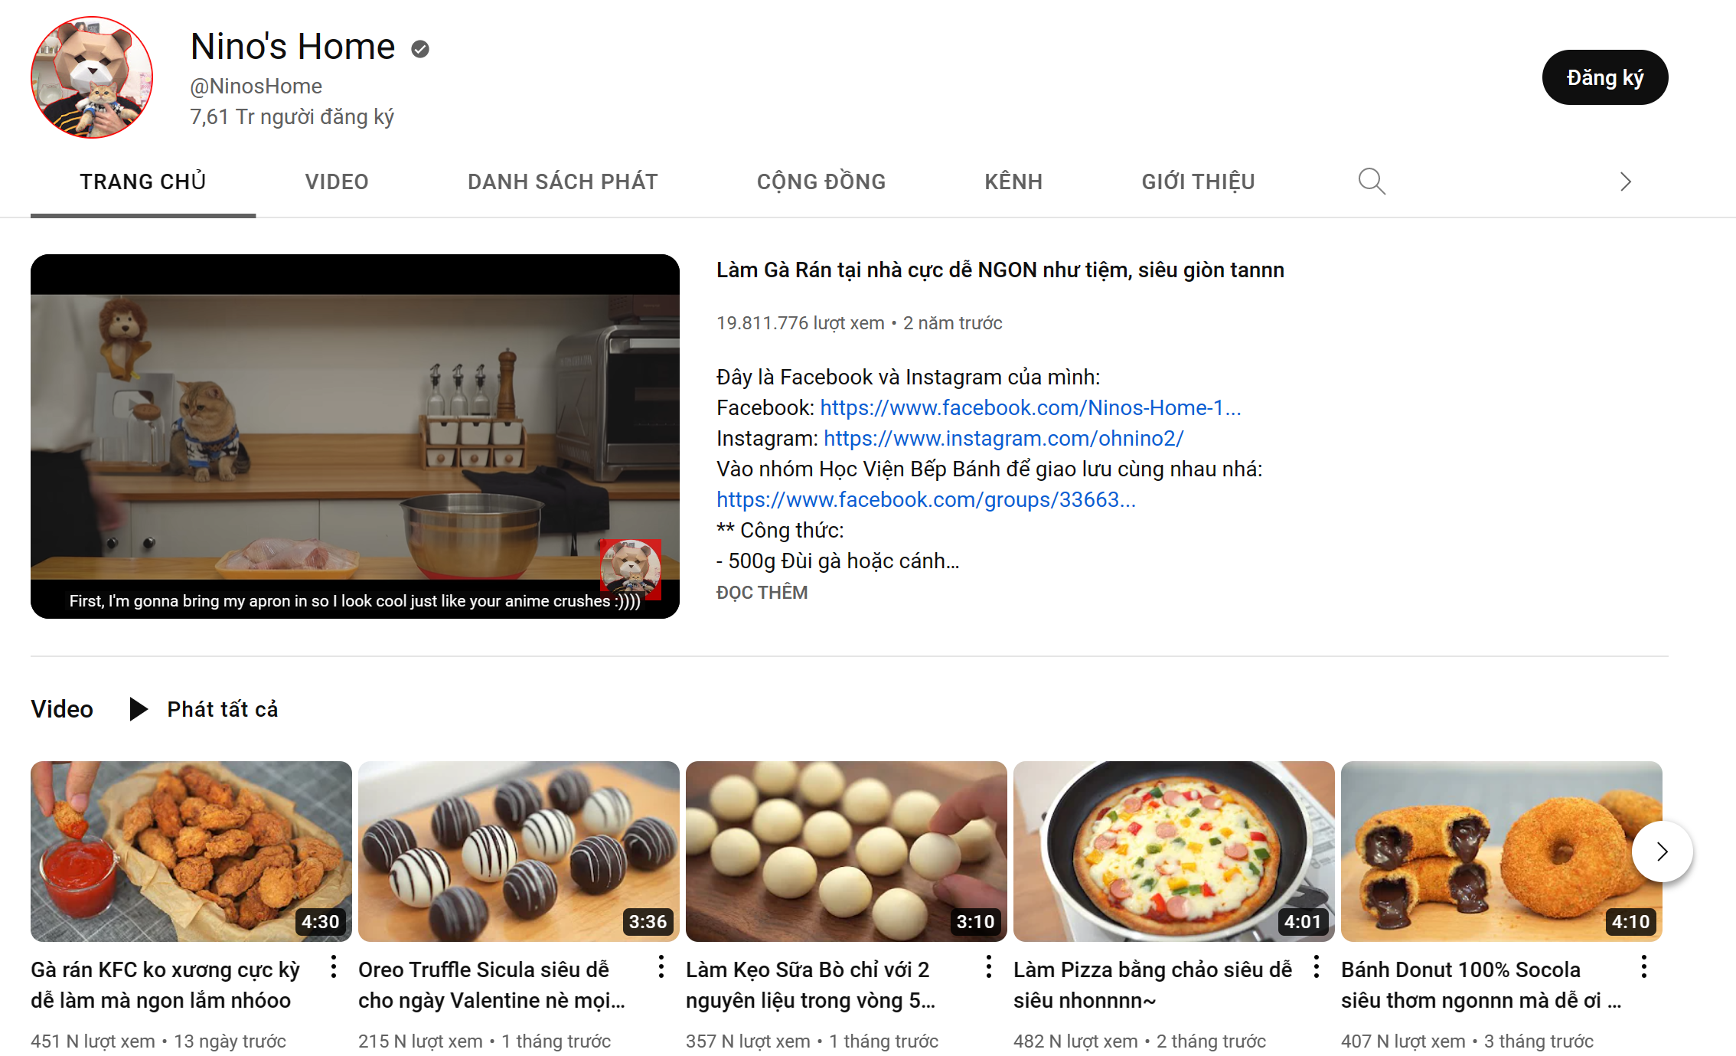Screen dimensions: 1736x1056
Task: Click '215 N lượt xem • 1 tháng trước'
Action: click(485, 1041)
